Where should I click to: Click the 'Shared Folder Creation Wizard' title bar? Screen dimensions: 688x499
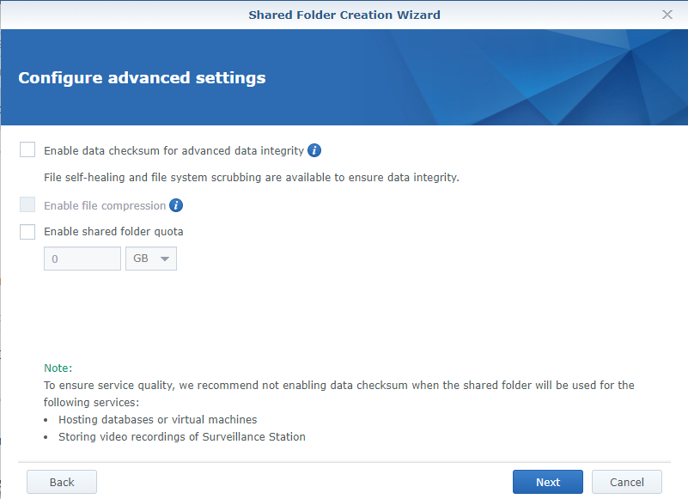coord(344,15)
